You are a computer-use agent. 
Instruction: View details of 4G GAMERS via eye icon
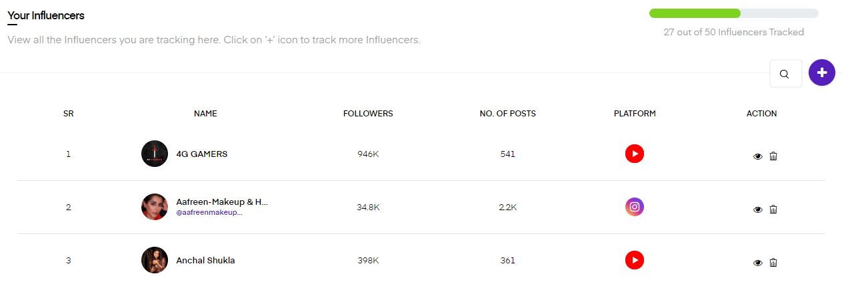757,156
